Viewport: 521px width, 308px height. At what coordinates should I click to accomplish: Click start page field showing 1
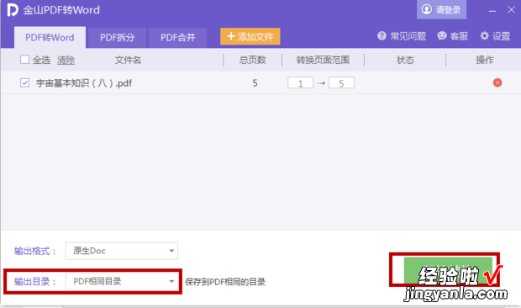(300, 82)
